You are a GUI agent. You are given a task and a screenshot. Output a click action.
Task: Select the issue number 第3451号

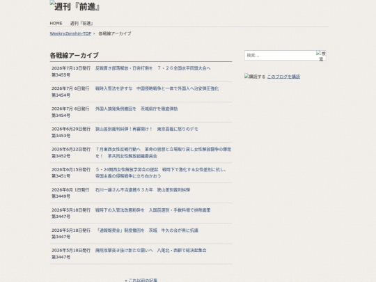pos(61,176)
